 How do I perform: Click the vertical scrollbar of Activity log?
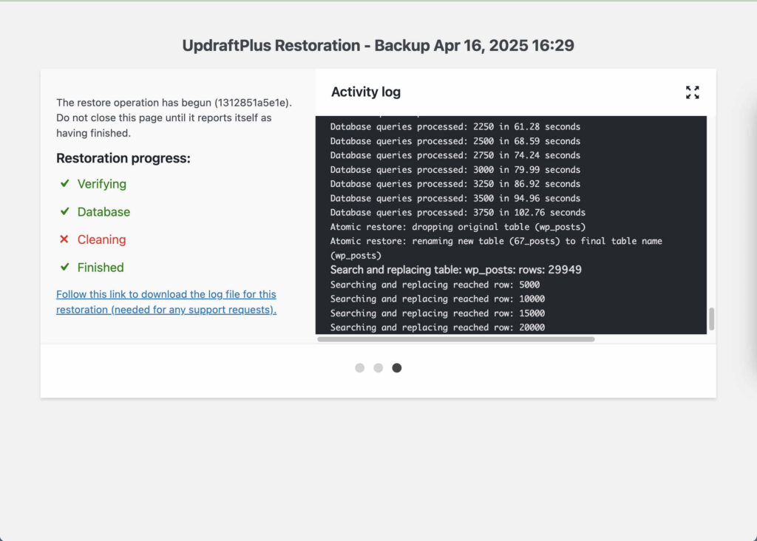[711, 319]
